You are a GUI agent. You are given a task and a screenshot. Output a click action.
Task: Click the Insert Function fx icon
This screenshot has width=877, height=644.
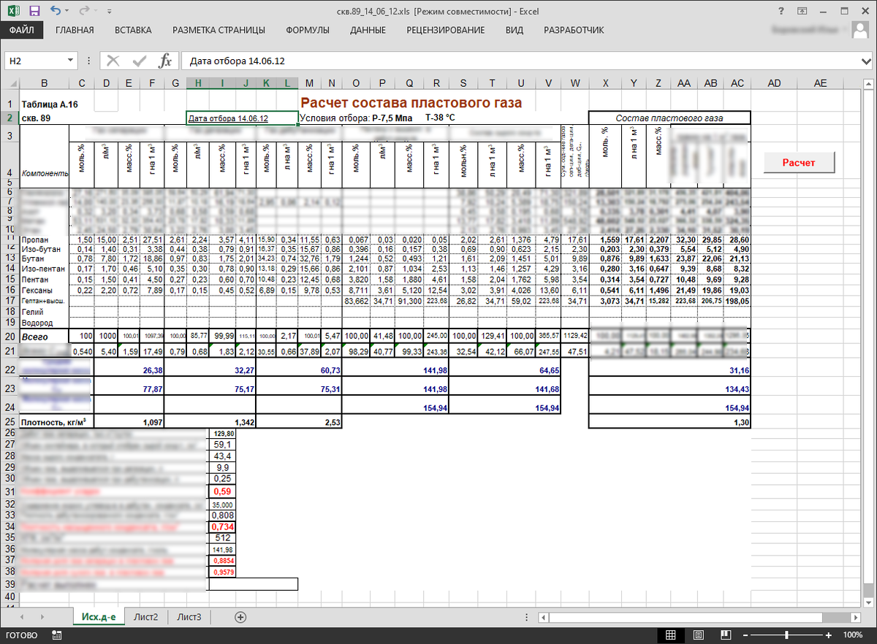coord(165,61)
